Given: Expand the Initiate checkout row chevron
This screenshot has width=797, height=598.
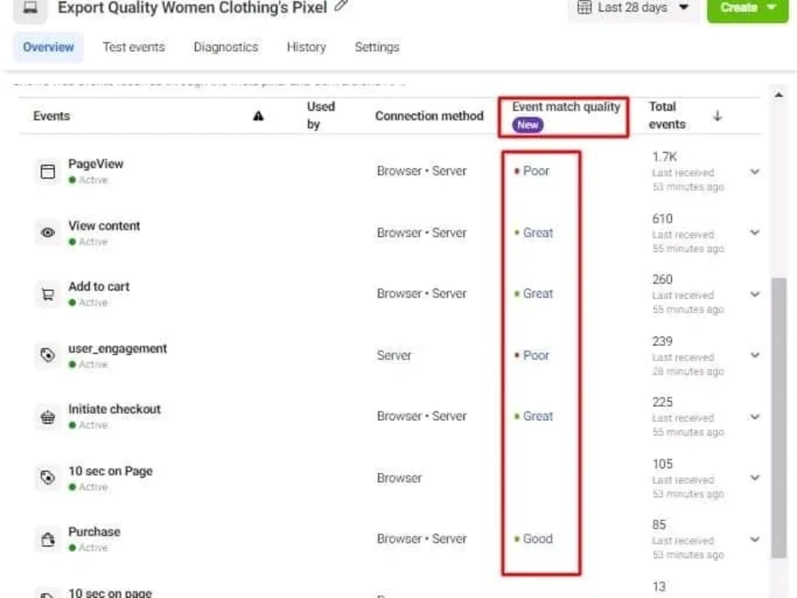Looking at the screenshot, I should (755, 417).
